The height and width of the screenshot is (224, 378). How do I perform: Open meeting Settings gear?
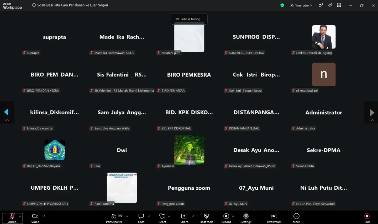point(246,218)
